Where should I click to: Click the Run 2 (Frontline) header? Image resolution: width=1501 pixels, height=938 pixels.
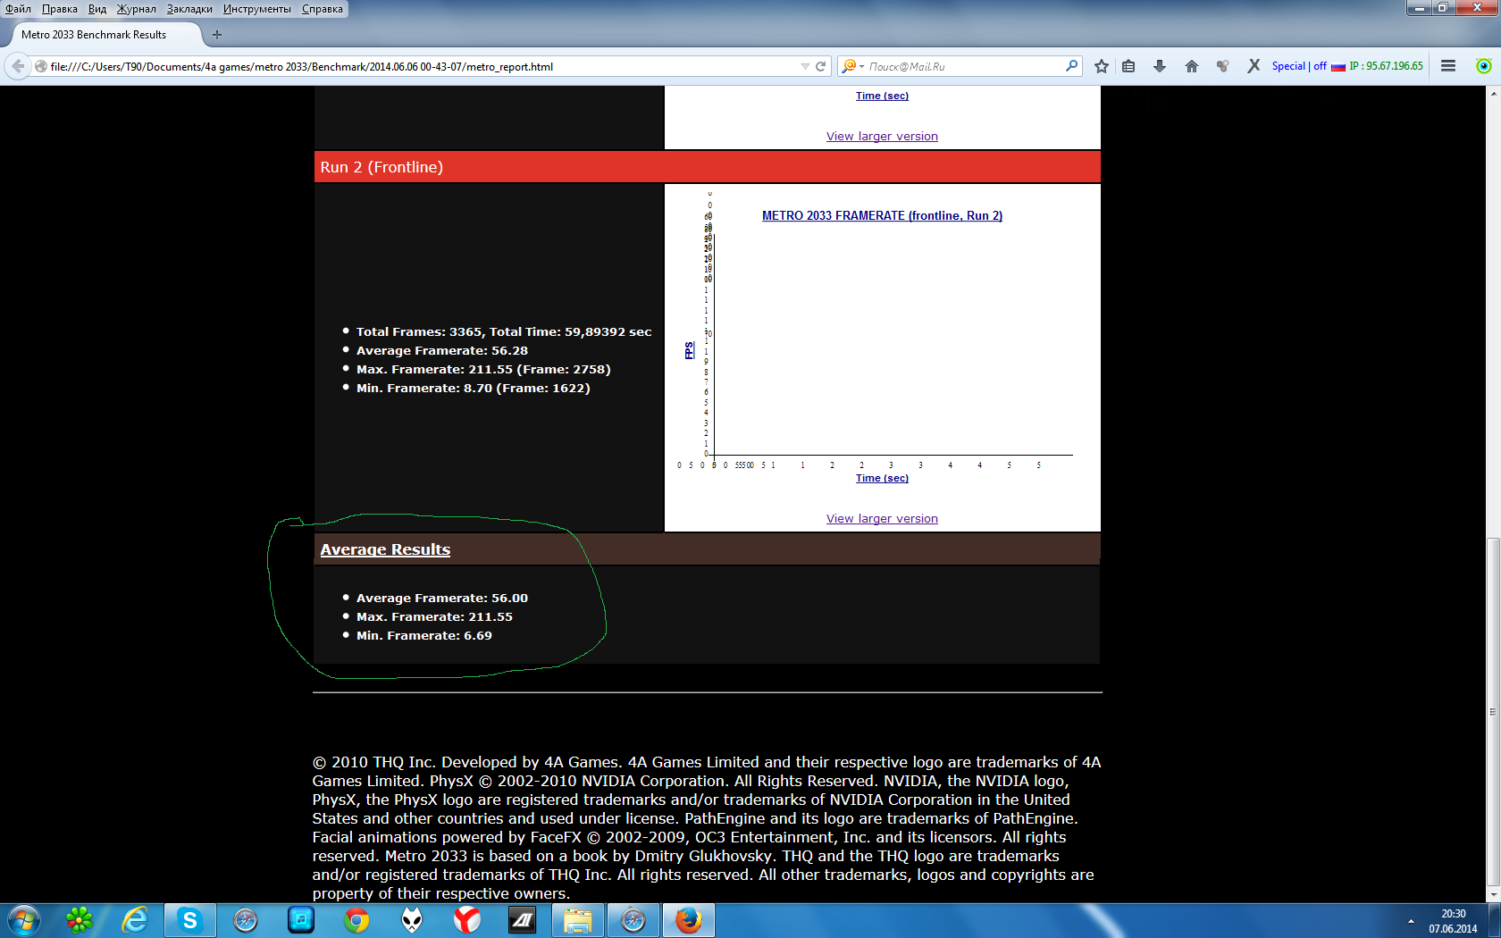point(708,167)
